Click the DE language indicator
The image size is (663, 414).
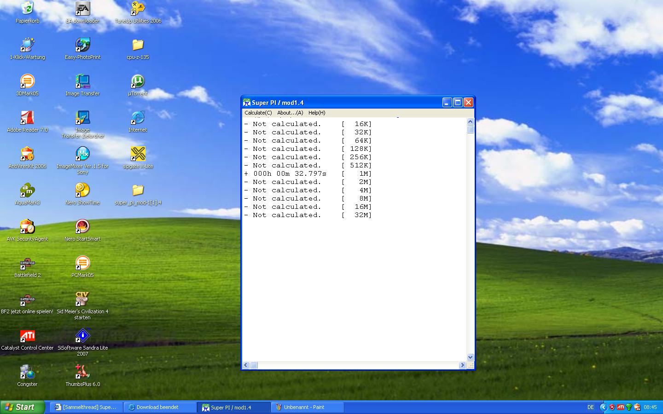[x=591, y=407]
